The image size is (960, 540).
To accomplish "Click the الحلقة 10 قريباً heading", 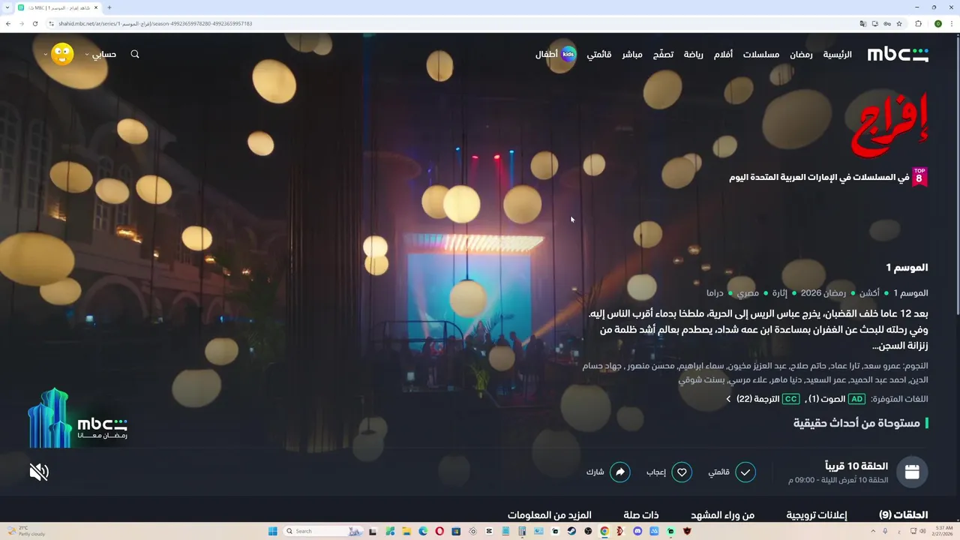I will 856,466.
